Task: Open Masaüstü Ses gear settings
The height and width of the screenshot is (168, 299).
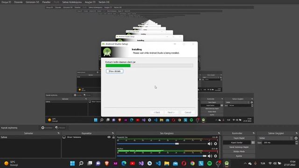Action: [x=215, y=144]
